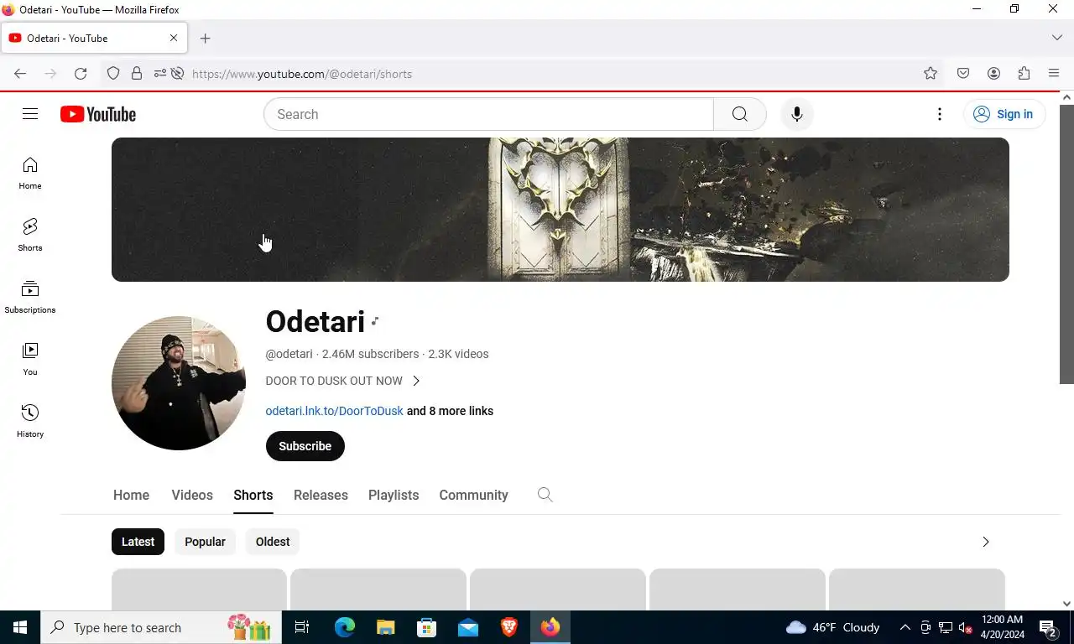Screen dimensions: 1074x644
Task: Open the Firefox application menu
Action: point(1054,74)
